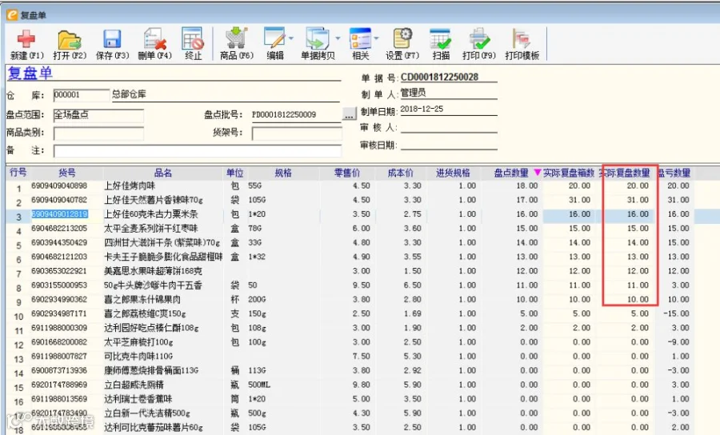This screenshot has height=435, width=720.
Task: Save the sheet using 保存 (F3) icon
Action: point(112,39)
